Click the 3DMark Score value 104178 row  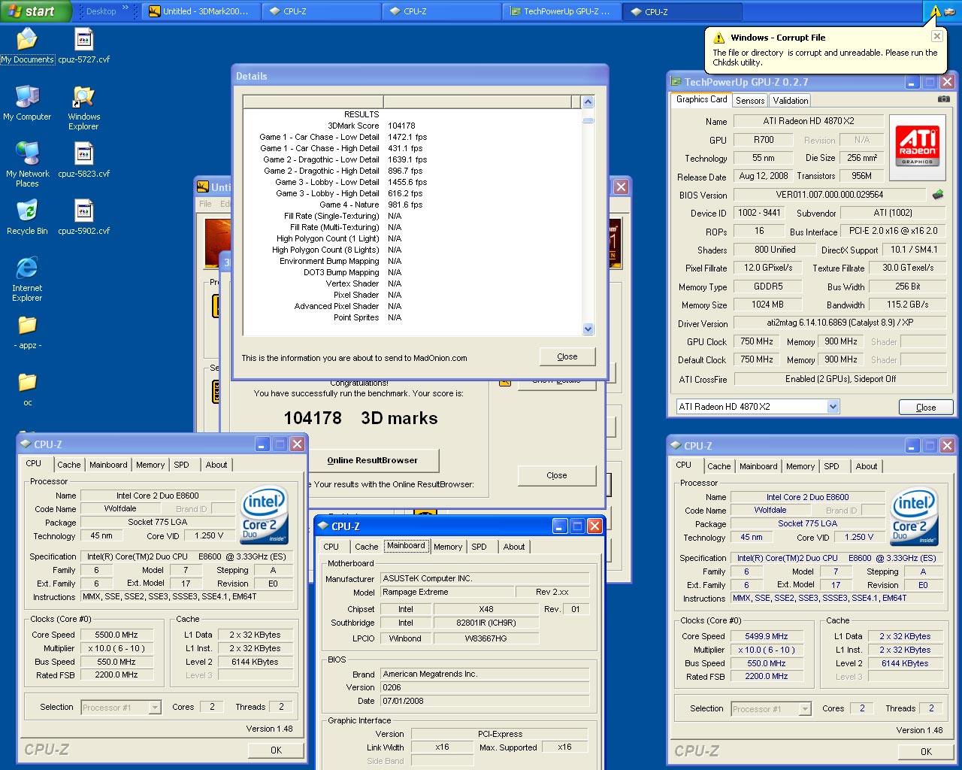pos(413,126)
